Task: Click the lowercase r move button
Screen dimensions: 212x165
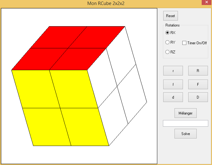Action: pyautogui.click(x=173, y=71)
